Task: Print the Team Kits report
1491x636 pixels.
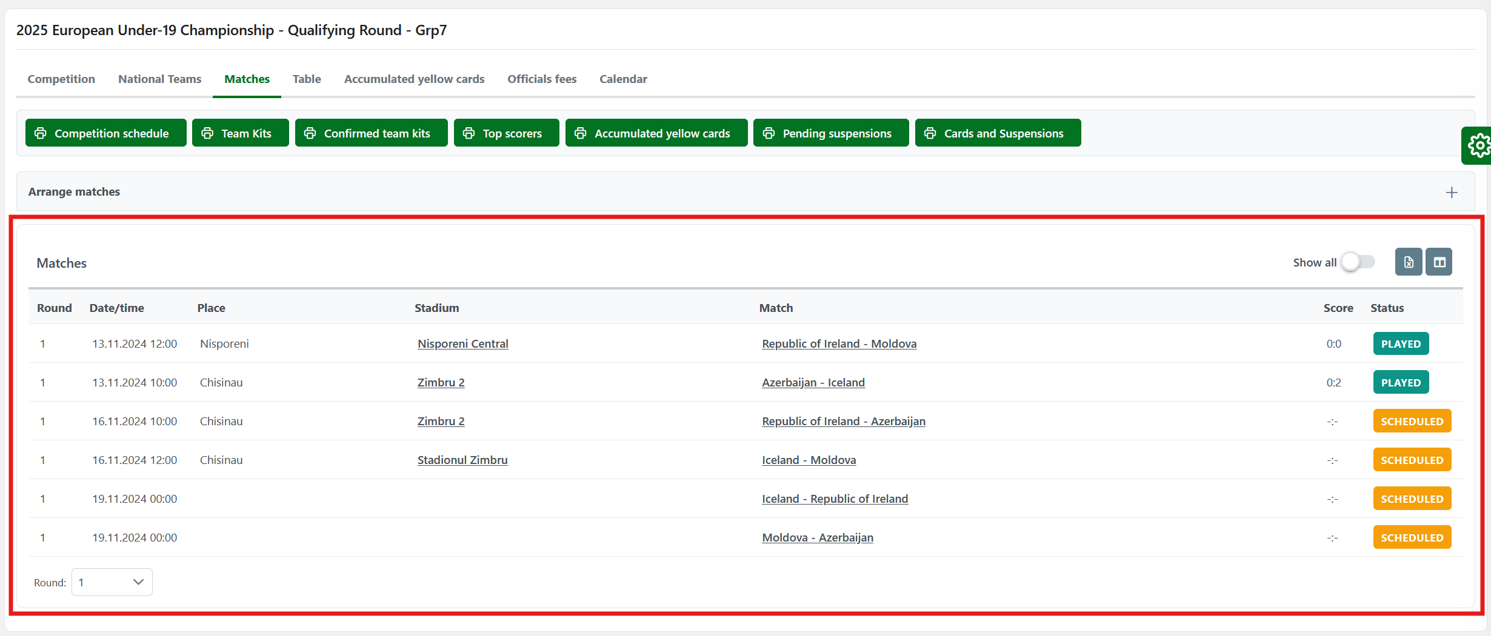Action: (240, 133)
